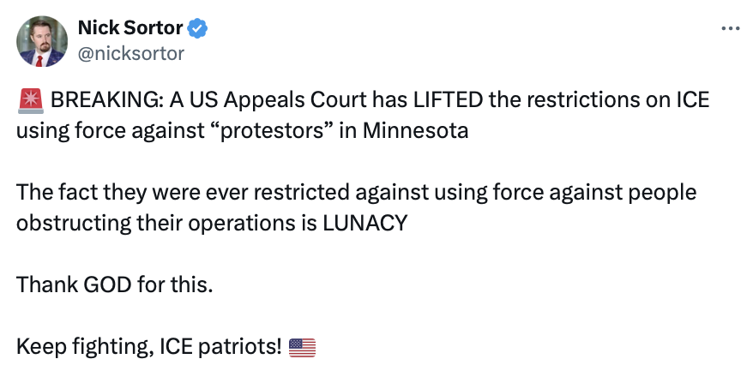The image size is (753, 377).
Task: Open the @nicksortor handle link
Action: click(130, 53)
